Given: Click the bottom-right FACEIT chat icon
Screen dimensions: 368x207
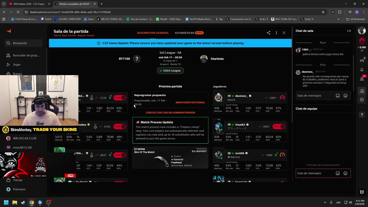Looking at the screenshot, I should tap(362, 192).
